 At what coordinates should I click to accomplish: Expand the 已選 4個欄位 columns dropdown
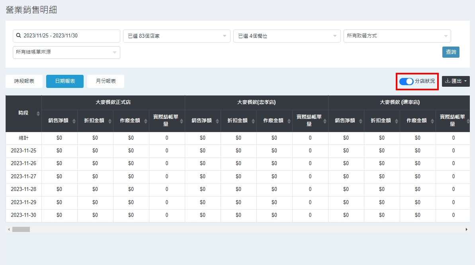pos(287,36)
